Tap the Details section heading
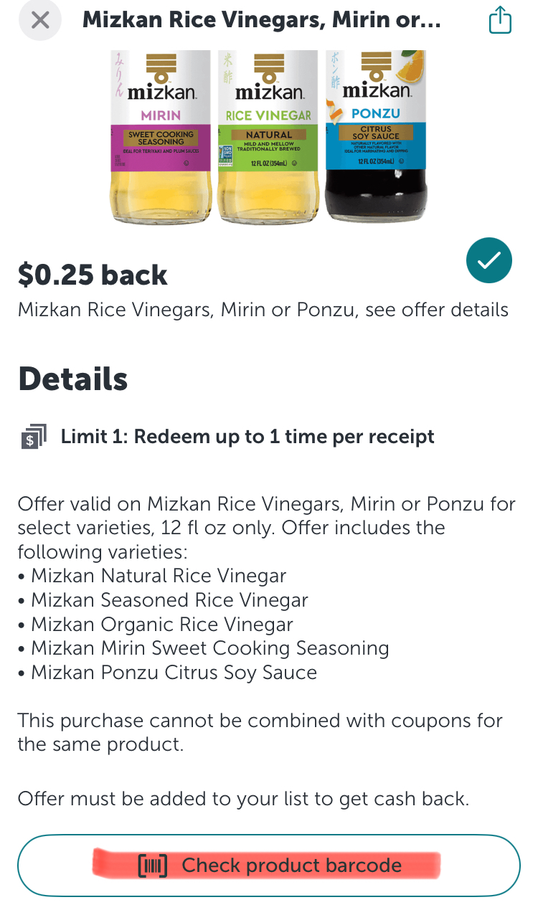The width and height of the screenshot is (538, 915). pos(72,379)
